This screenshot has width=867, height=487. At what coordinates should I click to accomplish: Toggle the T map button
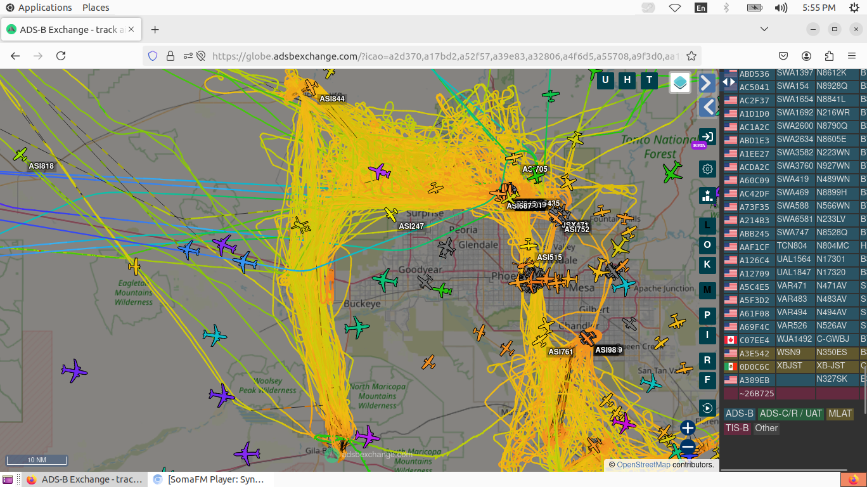click(x=648, y=80)
